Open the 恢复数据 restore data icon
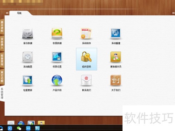The height and width of the screenshot is (131, 175). point(57,34)
